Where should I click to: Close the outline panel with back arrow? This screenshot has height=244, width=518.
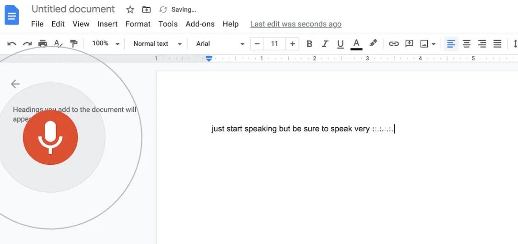click(x=15, y=84)
